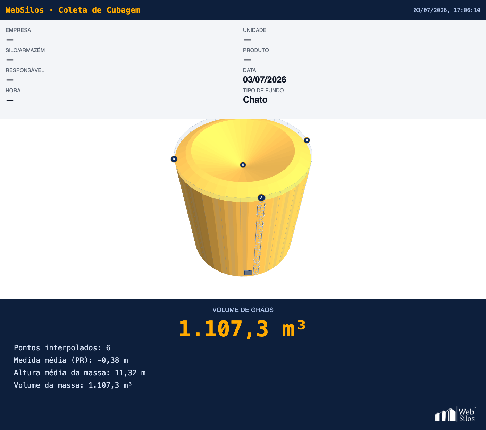The image size is (486, 430).
Task: Click 'Volume da massa: 1.107,3 m³' line
Action: [73, 385]
